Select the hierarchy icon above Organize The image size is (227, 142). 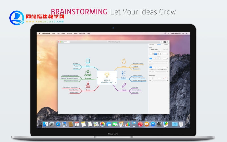click(x=88, y=73)
